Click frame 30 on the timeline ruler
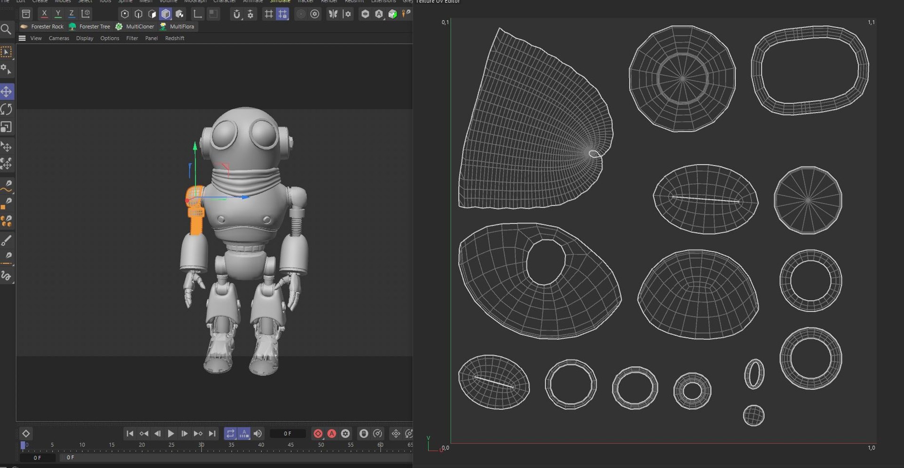Viewport: 904px width, 468px height. tap(202, 445)
